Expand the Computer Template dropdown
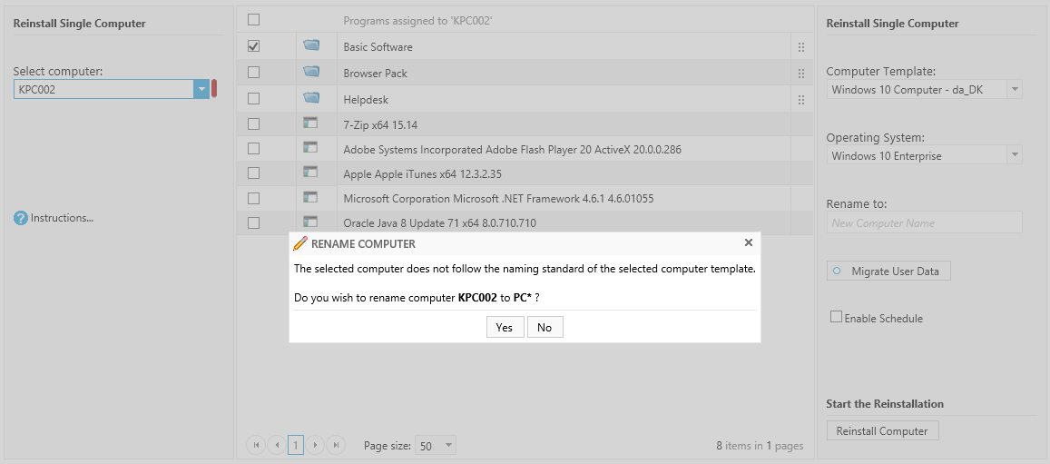Screen dimensions: 1050x464 click(x=1015, y=90)
